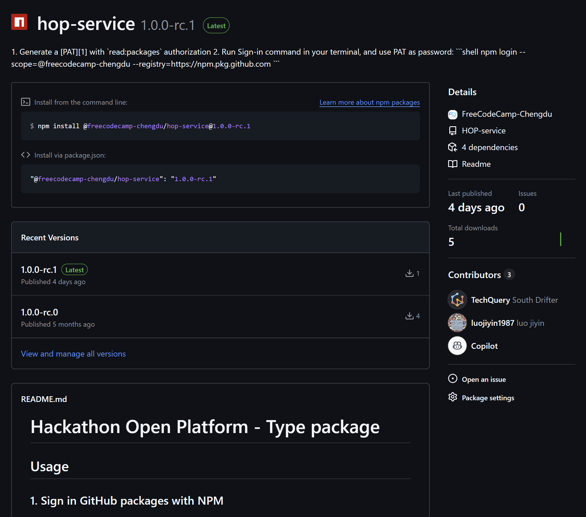
Task: Click the circle icon for Open an issue
Action: coord(453,379)
